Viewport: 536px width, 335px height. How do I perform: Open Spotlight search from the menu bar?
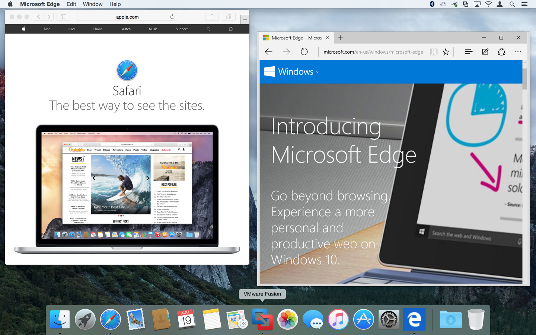512,4
